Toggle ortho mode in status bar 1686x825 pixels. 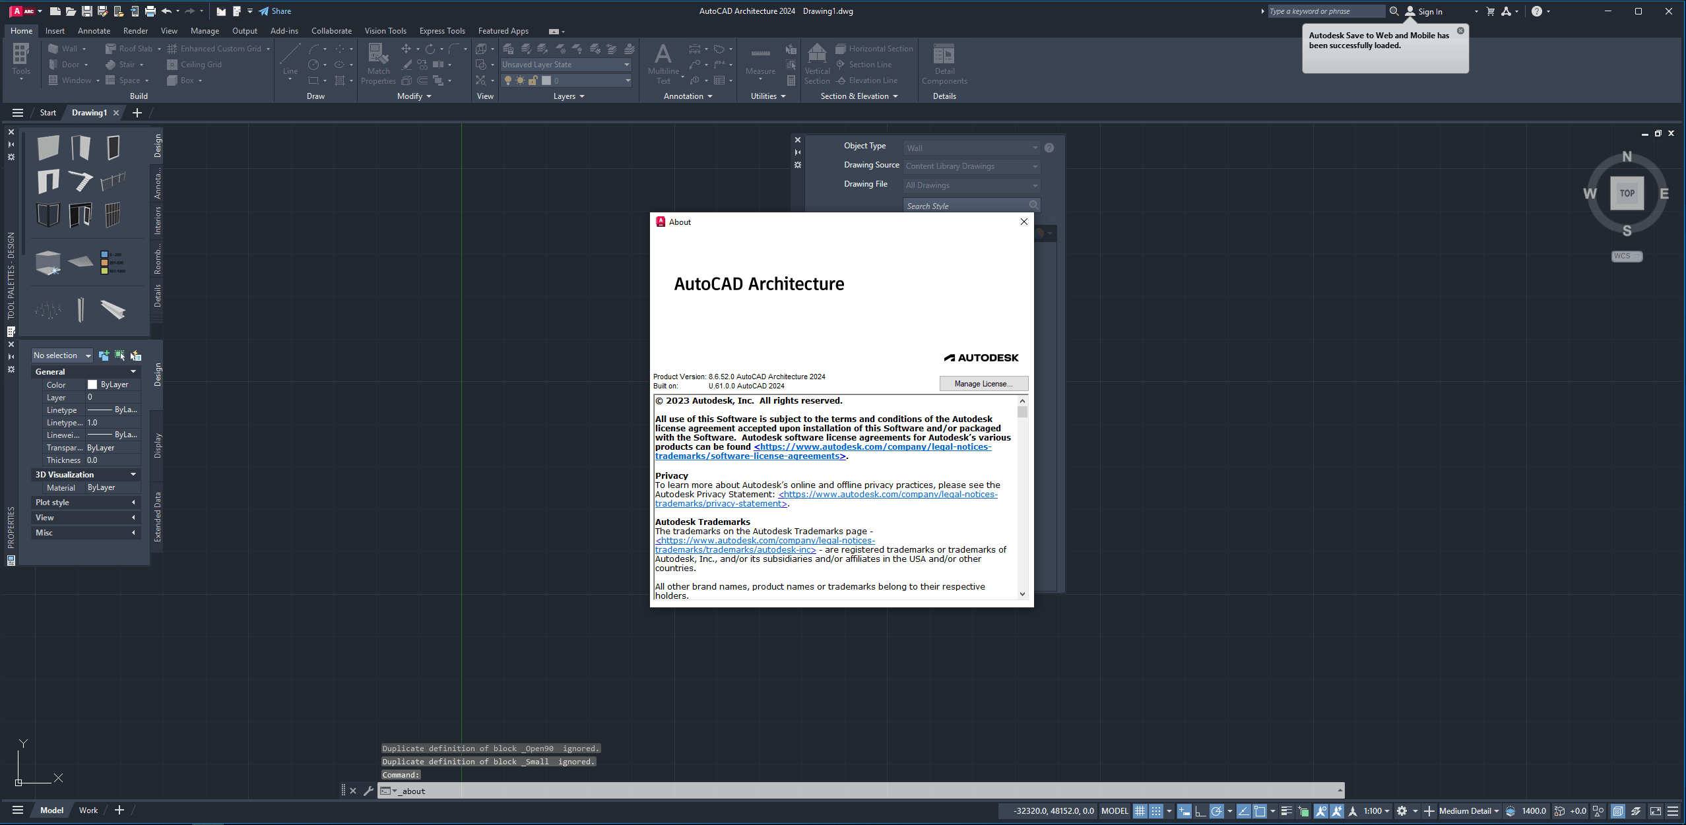(x=1200, y=811)
